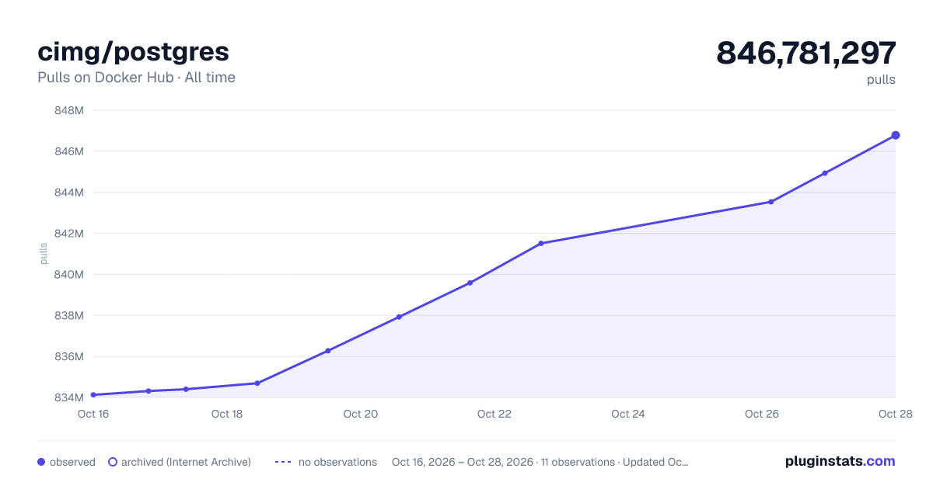Click the date range and observations footer text
The image size is (933, 489).
coord(540,462)
